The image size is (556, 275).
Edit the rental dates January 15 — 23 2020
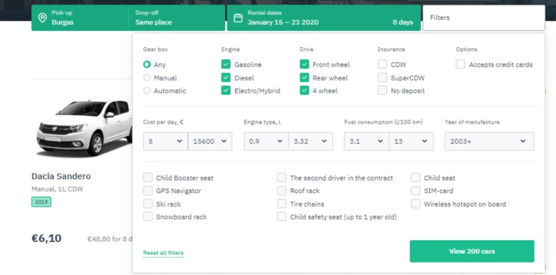tap(282, 22)
